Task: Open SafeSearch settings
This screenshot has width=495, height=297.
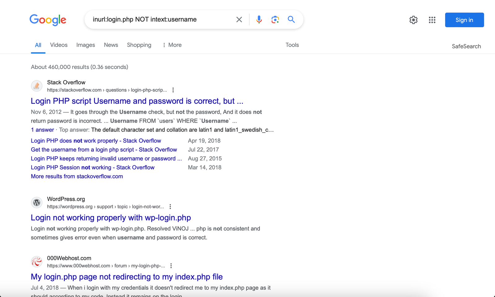Action: click(466, 46)
